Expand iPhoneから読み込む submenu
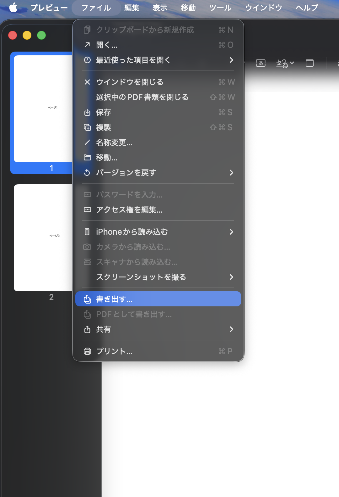Screen dimensions: 339x497 (158, 232)
